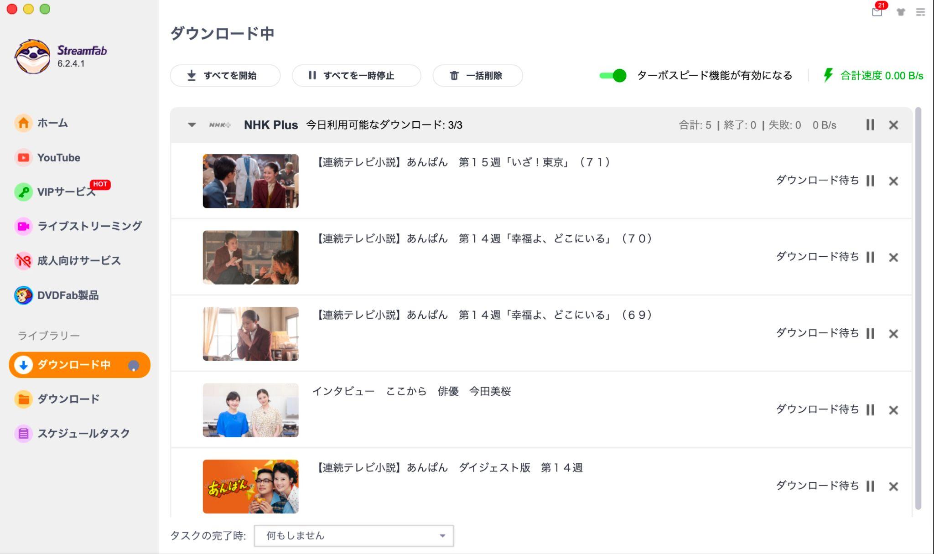Viewport: 934px width, 554px height.
Task: Pause all NHK Plus group downloads
Action: [870, 125]
